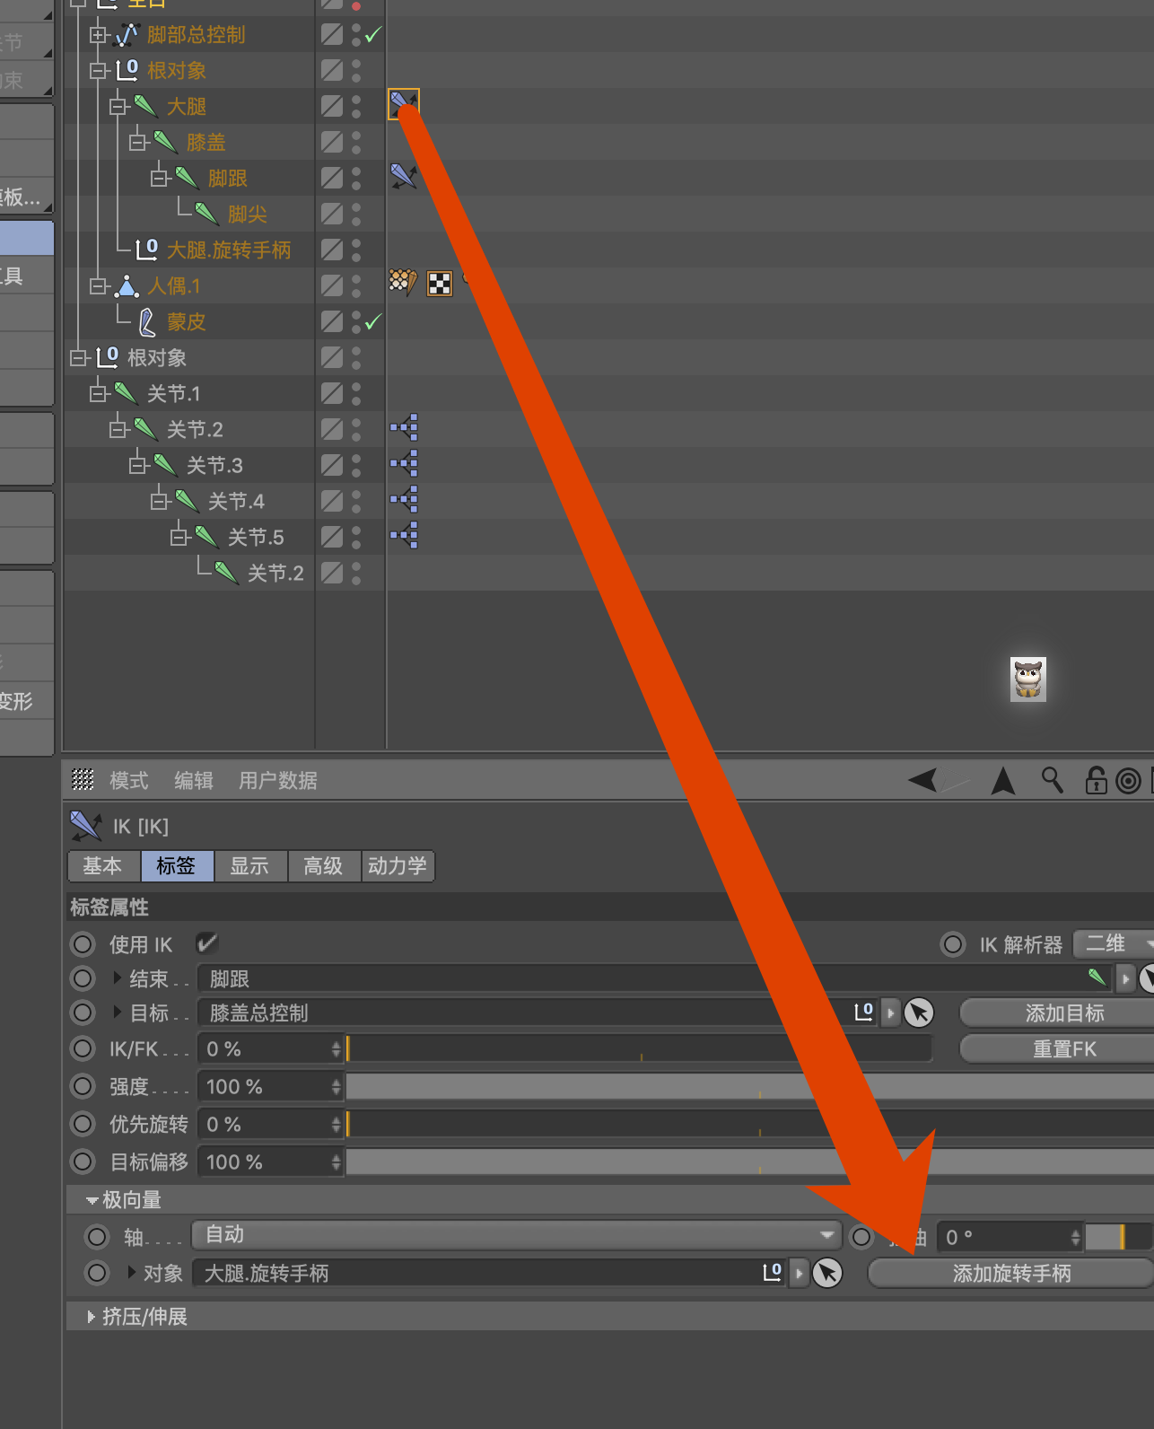Toggle the 使用 IK checkbox
1154x1429 pixels.
coord(207,943)
